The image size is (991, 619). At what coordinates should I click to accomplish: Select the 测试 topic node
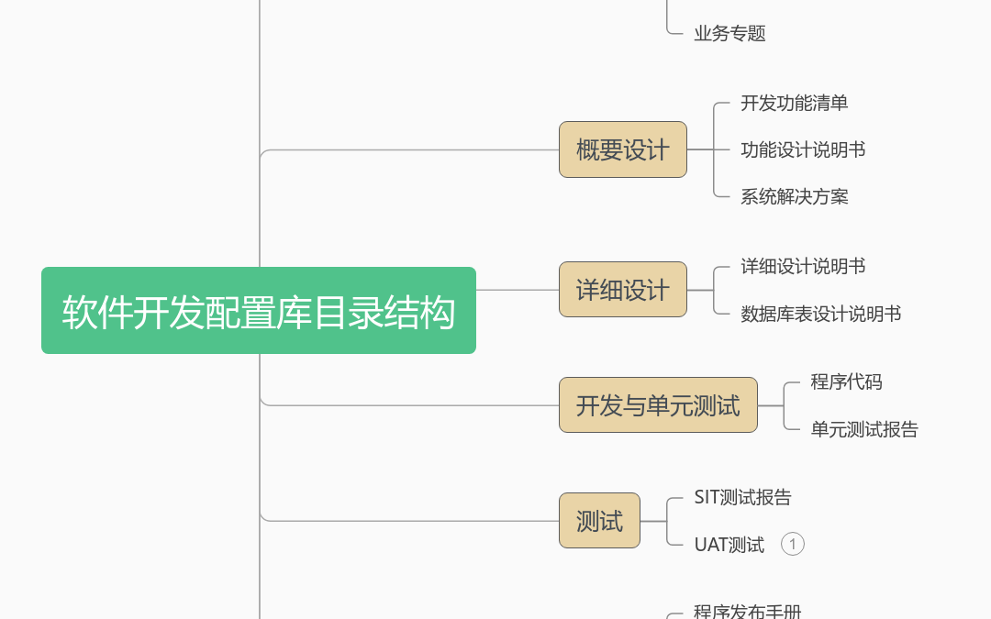(x=599, y=521)
